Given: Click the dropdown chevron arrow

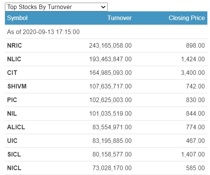Looking at the screenshot, I should pos(103,7).
